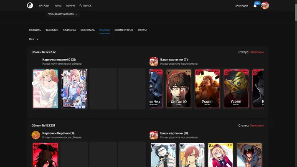The width and height of the screenshot is (297, 167).
Task: Click your avatar beside Ваши карточки (8)
Action: pyautogui.click(x=154, y=135)
